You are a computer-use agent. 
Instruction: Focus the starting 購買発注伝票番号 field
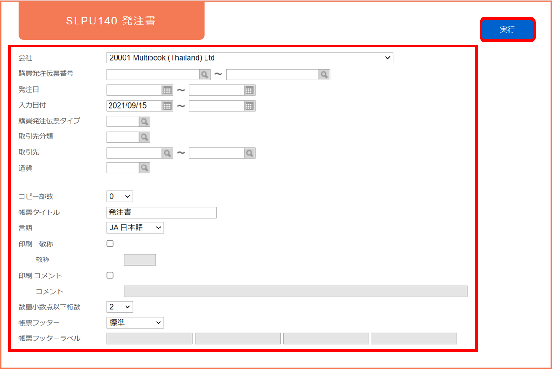click(x=153, y=75)
